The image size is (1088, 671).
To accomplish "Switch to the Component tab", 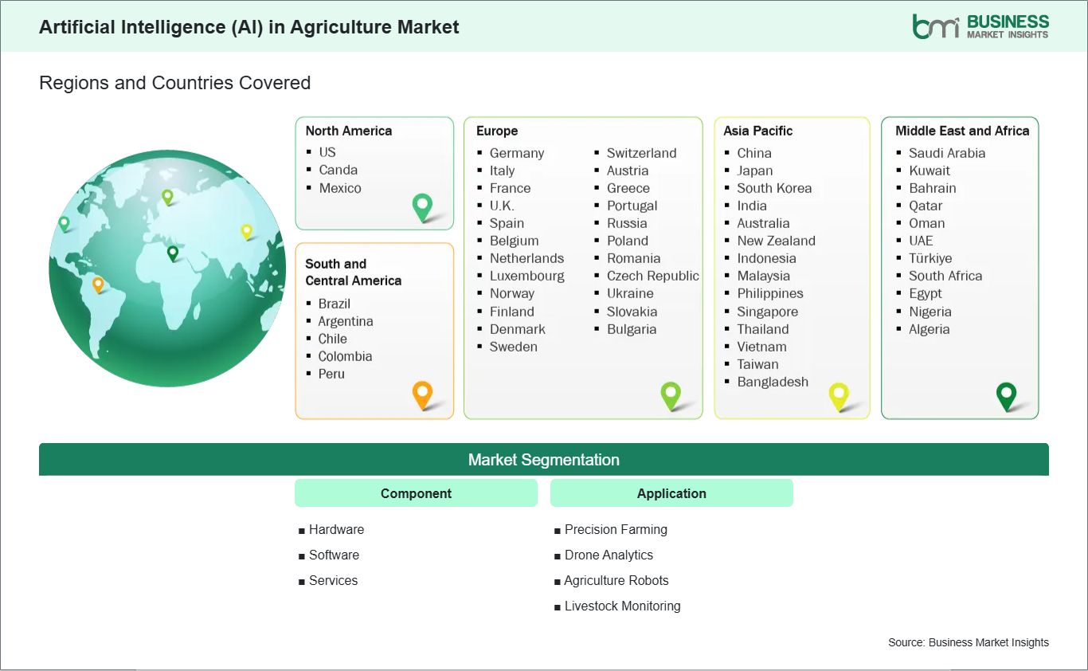I will 416,492.
